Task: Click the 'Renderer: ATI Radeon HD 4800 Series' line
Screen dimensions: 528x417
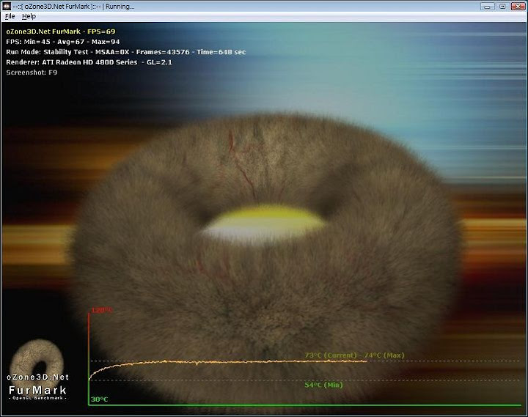Action: click(89, 62)
